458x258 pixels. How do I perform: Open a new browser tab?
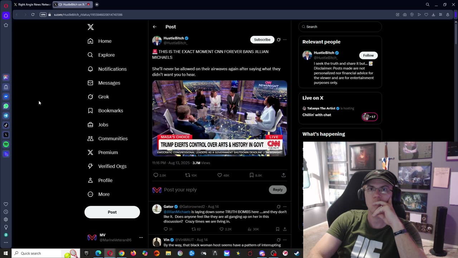coord(97,5)
